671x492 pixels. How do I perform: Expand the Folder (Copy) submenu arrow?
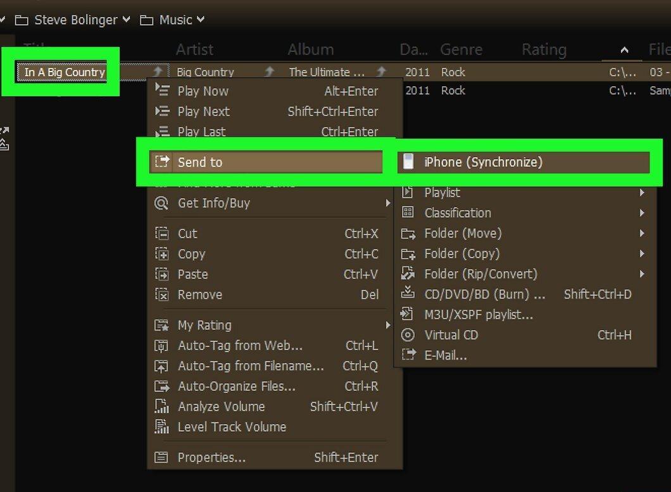(642, 253)
